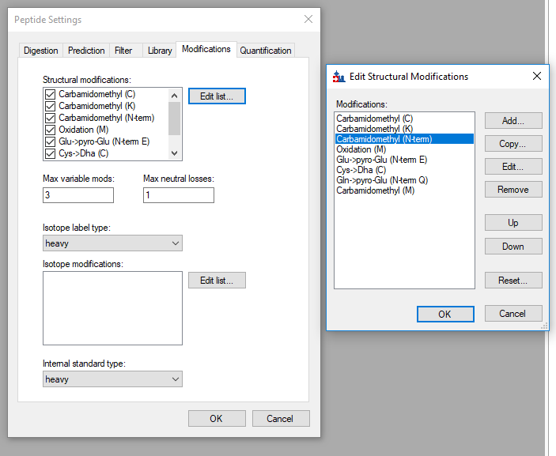Screen dimensions: 556x456
Task: Close the Peptide Settings window
Action: [x=308, y=19]
